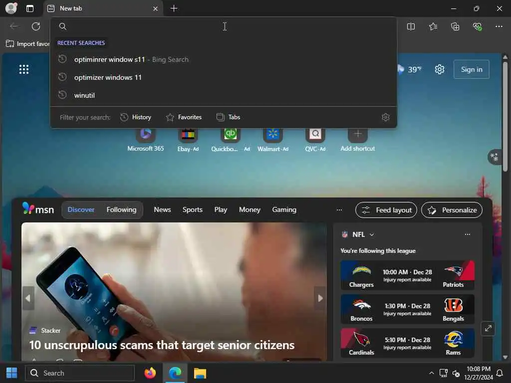Expand more MSN feed categories ellipsis
The width and height of the screenshot is (511, 383).
pyautogui.click(x=339, y=210)
